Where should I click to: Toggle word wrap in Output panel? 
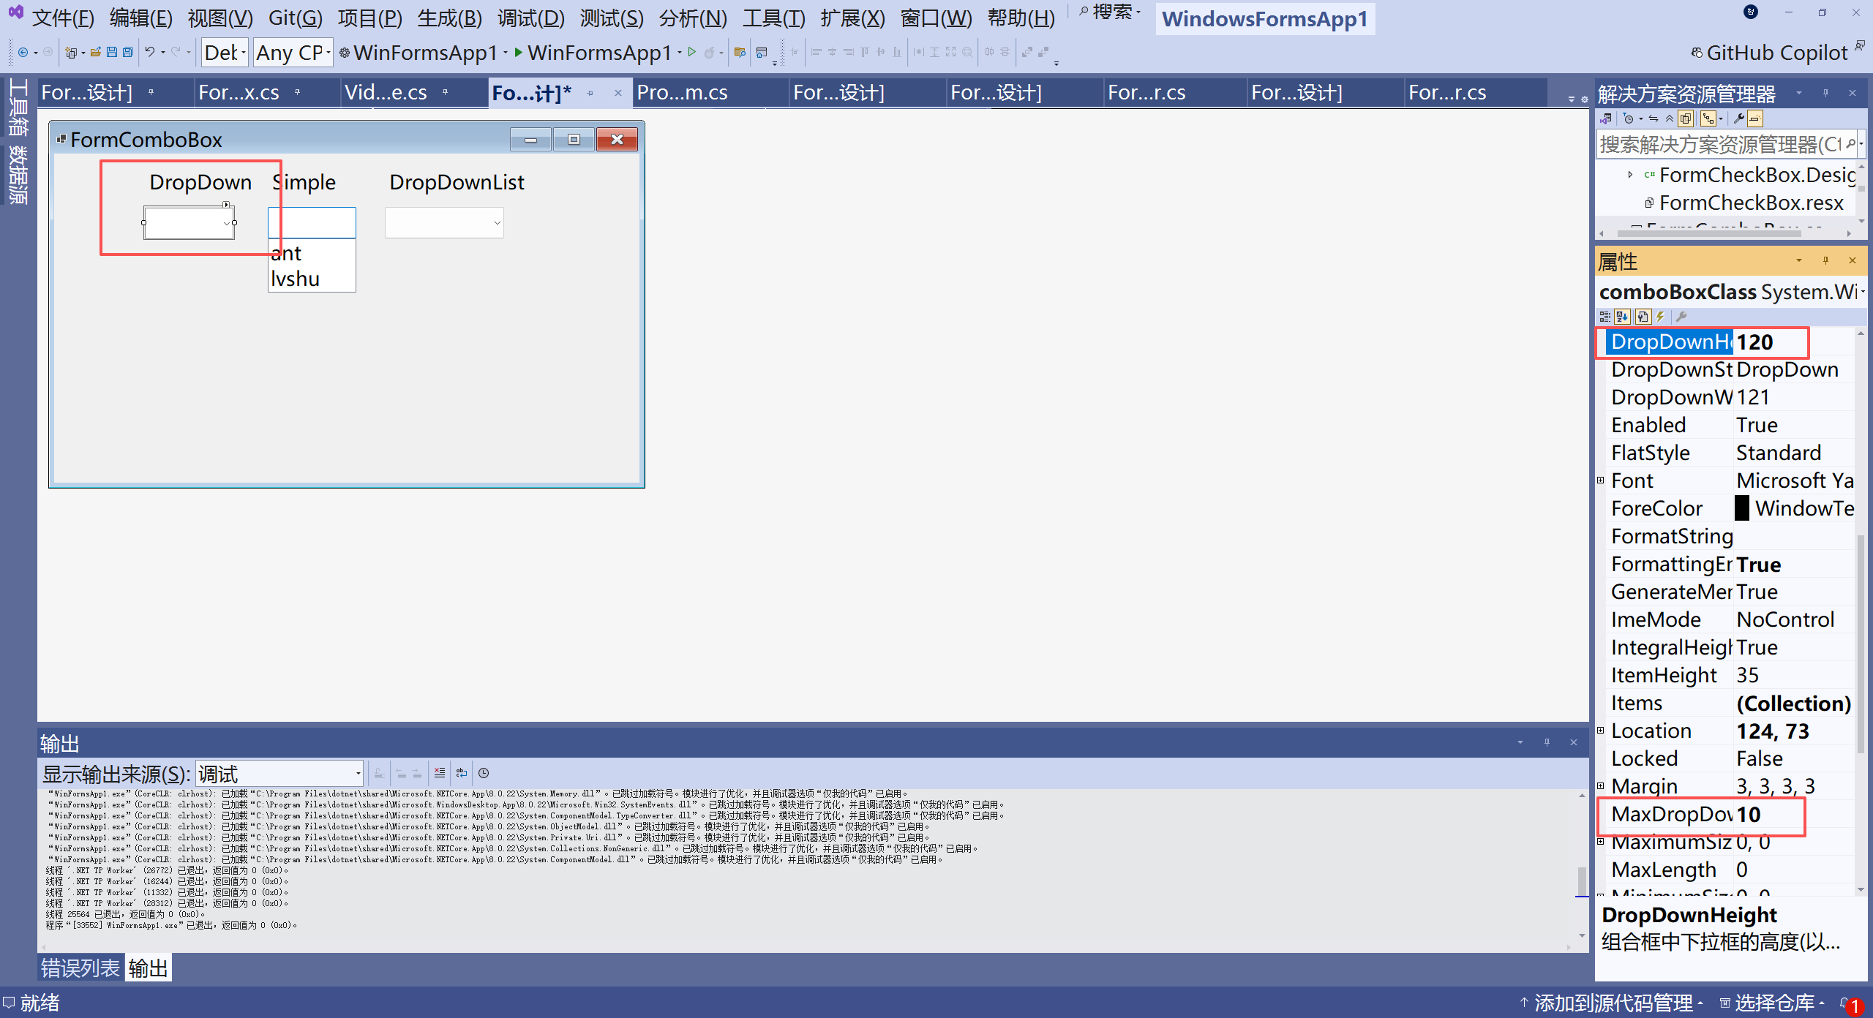click(x=461, y=773)
